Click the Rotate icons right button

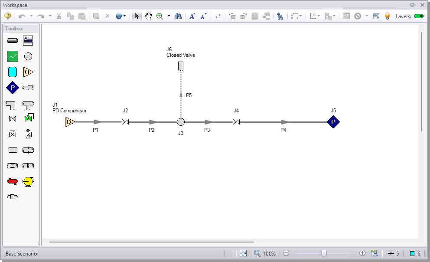(244, 16)
